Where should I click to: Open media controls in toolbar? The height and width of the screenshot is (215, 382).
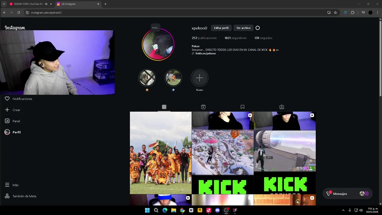(x=363, y=13)
